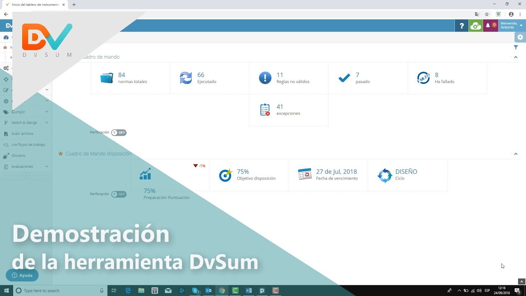The width and height of the screenshot is (526, 296).
Task: Open Word from the taskbar
Action: pyautogui.click(x=249, y=291)
